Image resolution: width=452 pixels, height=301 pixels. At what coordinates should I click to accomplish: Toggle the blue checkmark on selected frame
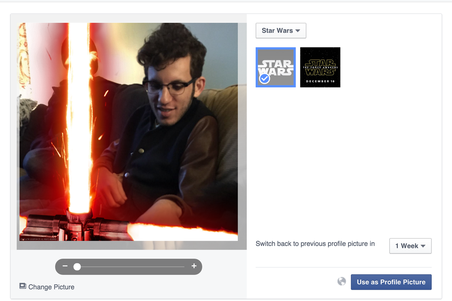pos(264,79)
